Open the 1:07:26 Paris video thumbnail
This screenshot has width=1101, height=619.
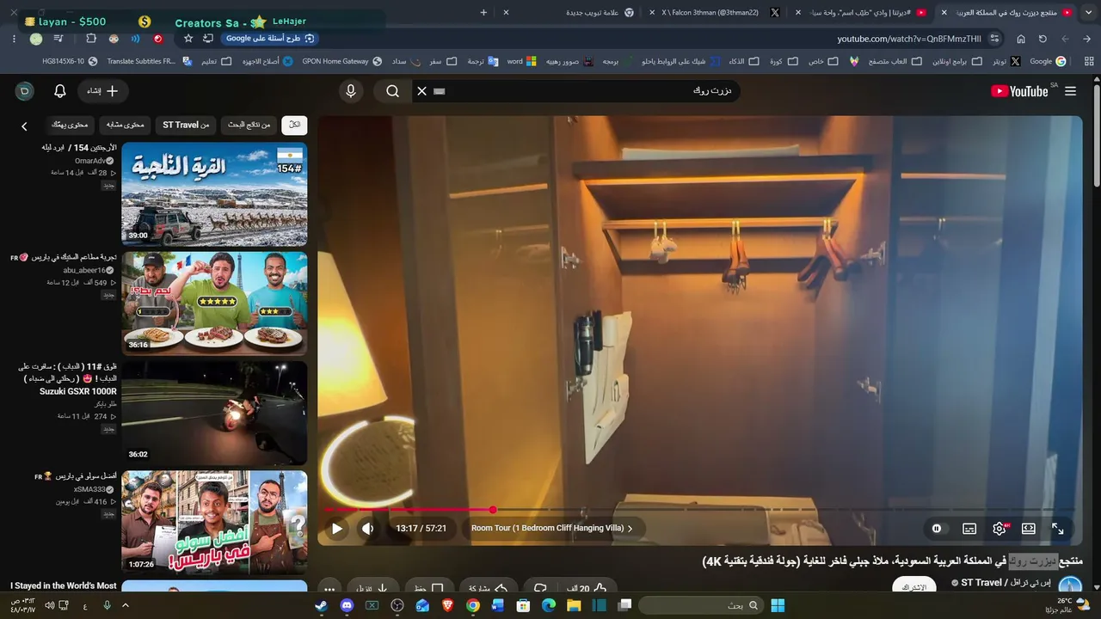pyautogui.click(x=214, y=522)
